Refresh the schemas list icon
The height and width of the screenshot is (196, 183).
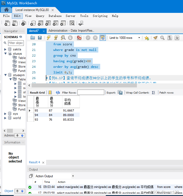point(21,37)
